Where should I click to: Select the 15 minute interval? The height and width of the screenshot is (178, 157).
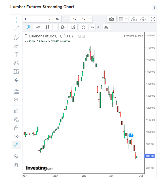83,19
